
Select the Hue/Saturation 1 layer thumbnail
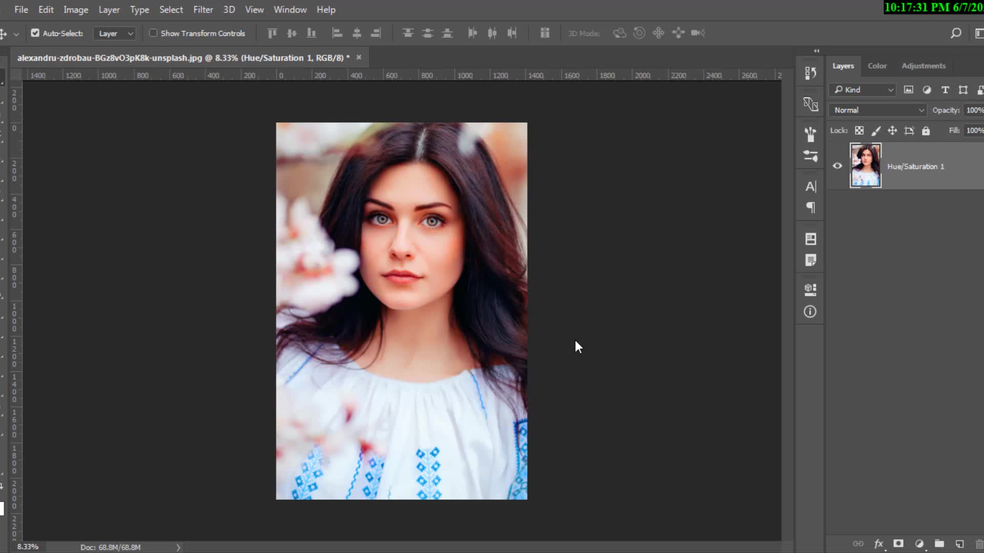tap(866, 165)
